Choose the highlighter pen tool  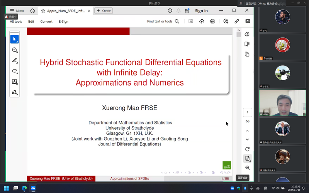point(14,60)
